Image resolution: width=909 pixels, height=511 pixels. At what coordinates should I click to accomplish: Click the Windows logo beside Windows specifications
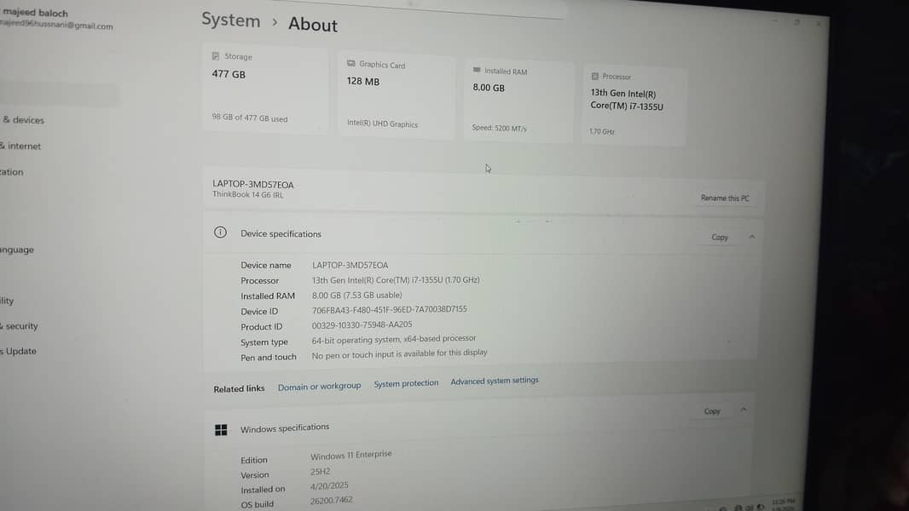pos(221,429)
